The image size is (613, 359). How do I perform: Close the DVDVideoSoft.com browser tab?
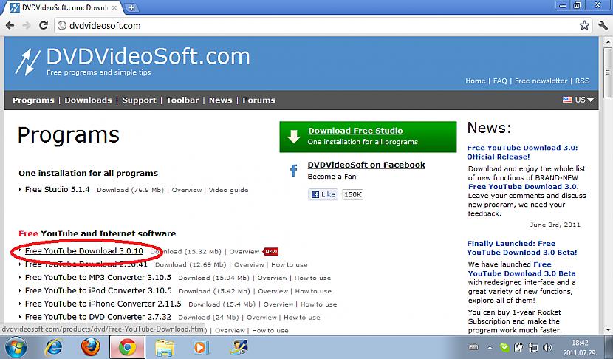(x=114, y=7)
